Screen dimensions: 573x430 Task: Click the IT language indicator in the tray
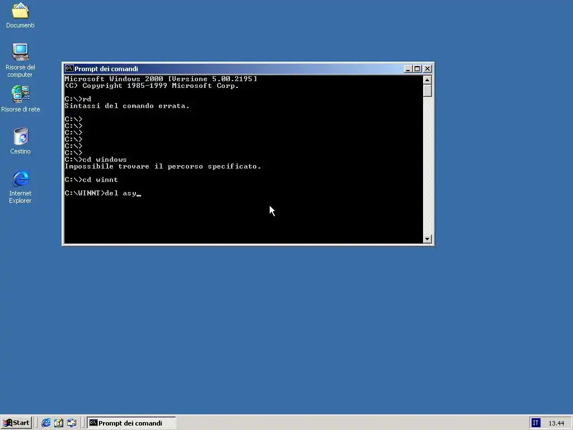coord(536,423)
